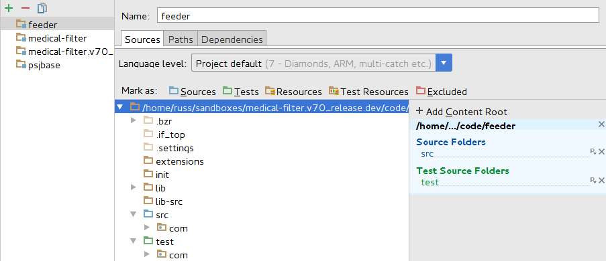Expand the lib folder
The width and height of the screenshot is (606, 261).
point(134,187)
